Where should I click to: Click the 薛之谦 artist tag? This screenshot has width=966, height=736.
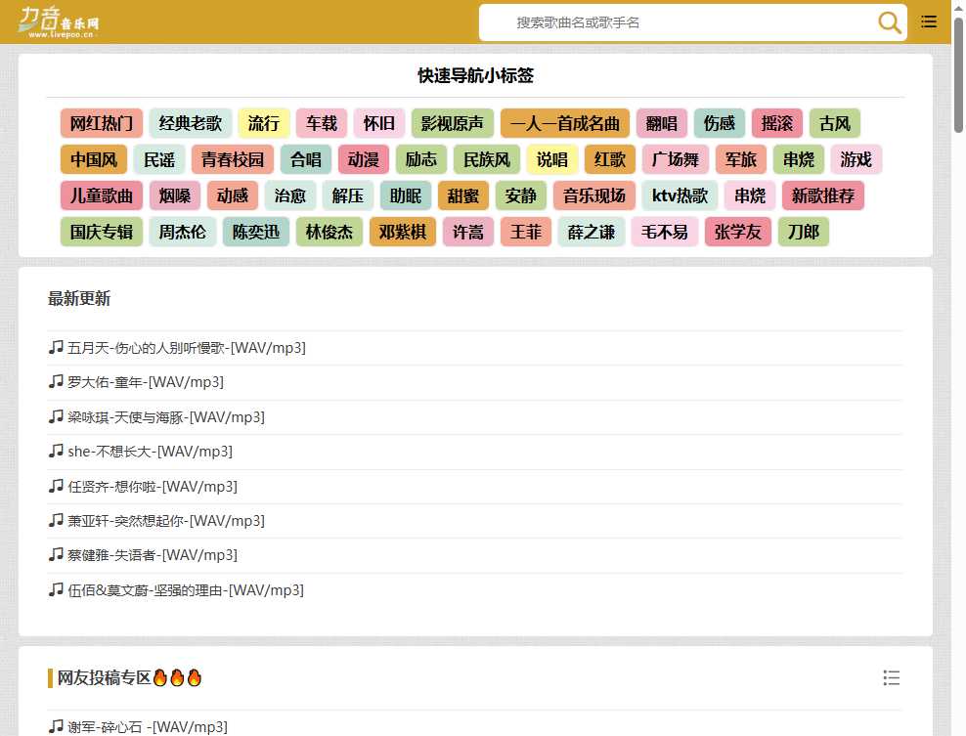tap(591, 232)
